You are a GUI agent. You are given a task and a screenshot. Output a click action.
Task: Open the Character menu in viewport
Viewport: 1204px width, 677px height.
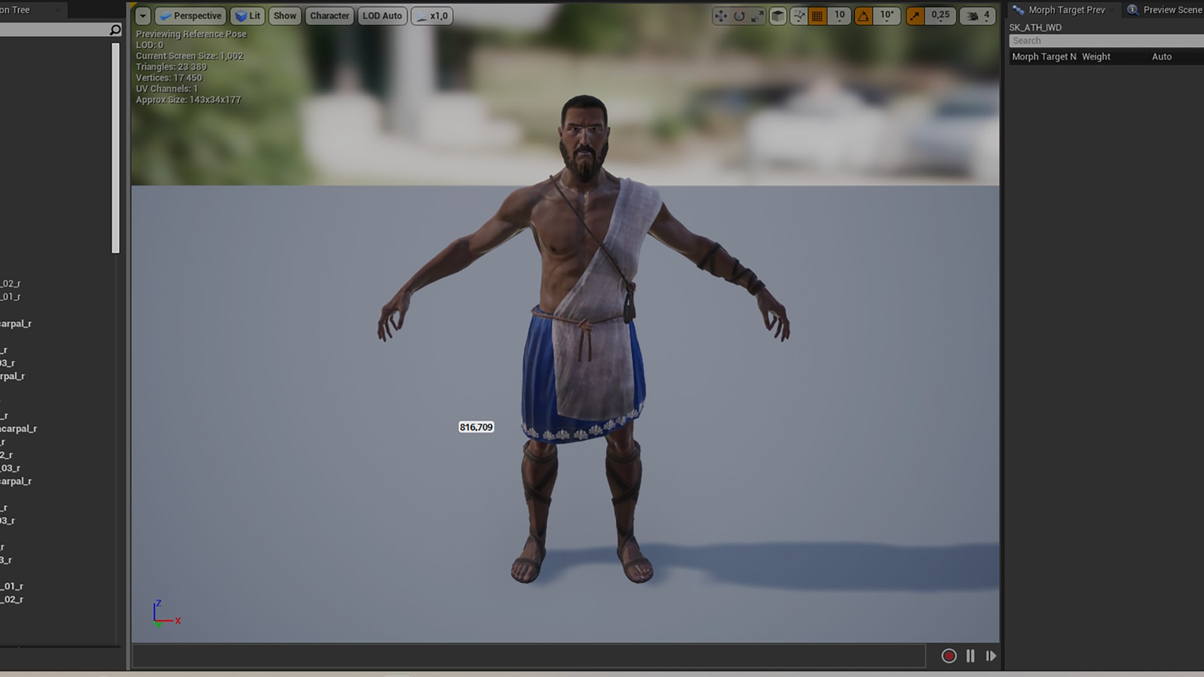pyautogui.click(x=329, y=16)
